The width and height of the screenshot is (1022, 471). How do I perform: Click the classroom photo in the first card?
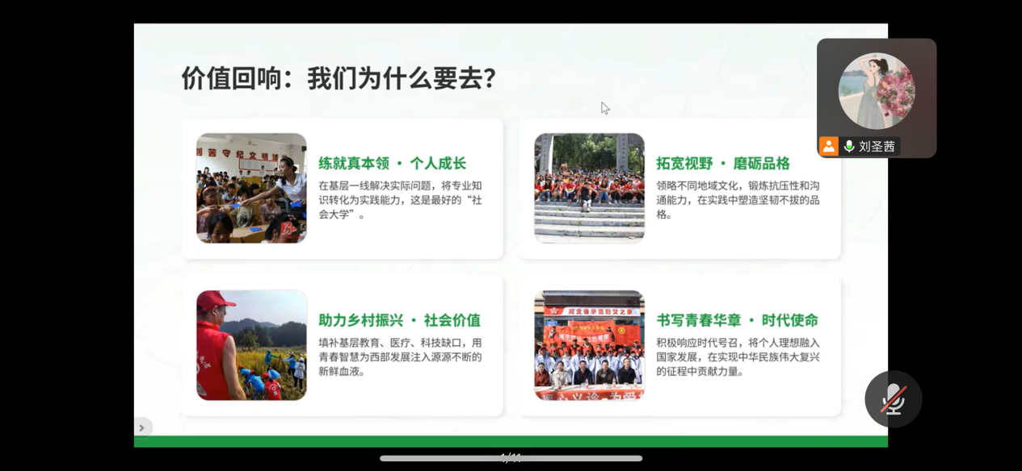coord(251,188)
